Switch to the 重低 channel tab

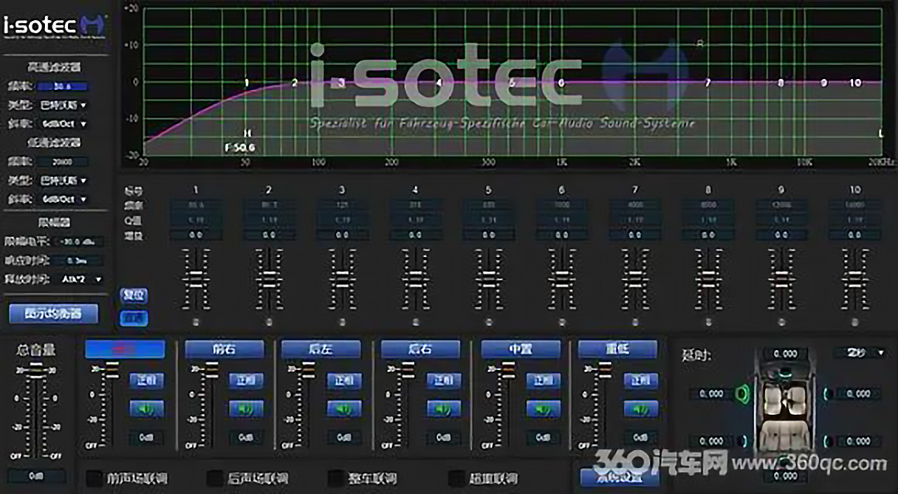click(617, 349)
